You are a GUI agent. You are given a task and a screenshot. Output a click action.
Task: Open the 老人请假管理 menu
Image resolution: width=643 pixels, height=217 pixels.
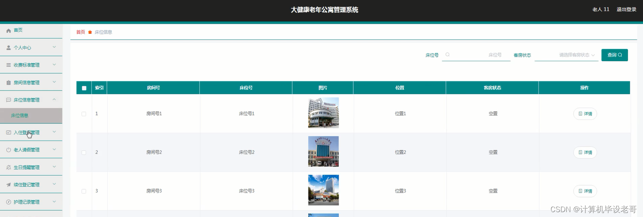(31, 150)
